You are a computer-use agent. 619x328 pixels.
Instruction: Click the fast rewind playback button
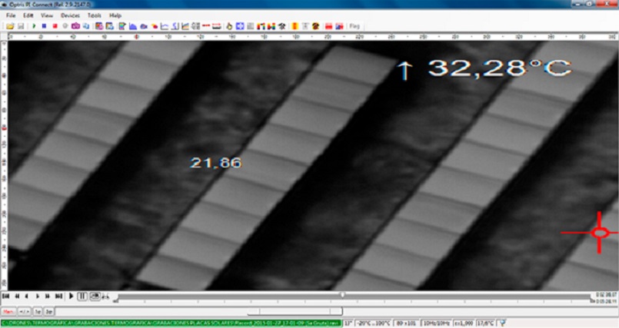point(17,296)
